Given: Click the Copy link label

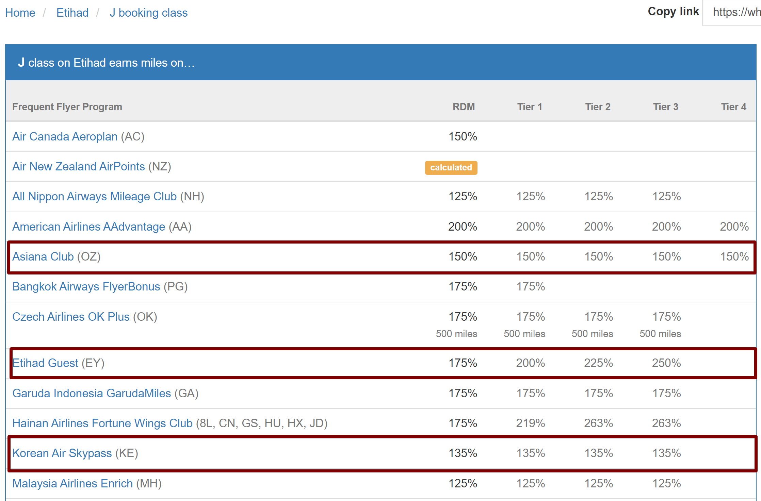Looking at the screenshot, I should [673, 12].
